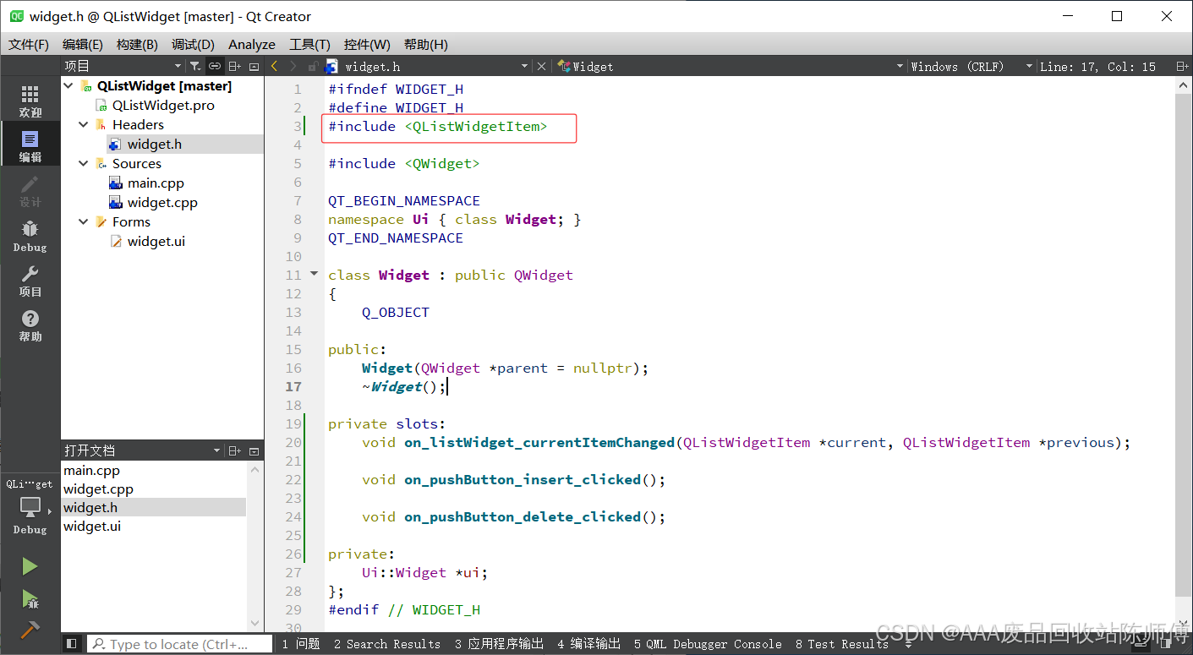This screenshot has width=1193, height=655.
Task: Open the kit selector monitor icon
Action: [30, 507]
